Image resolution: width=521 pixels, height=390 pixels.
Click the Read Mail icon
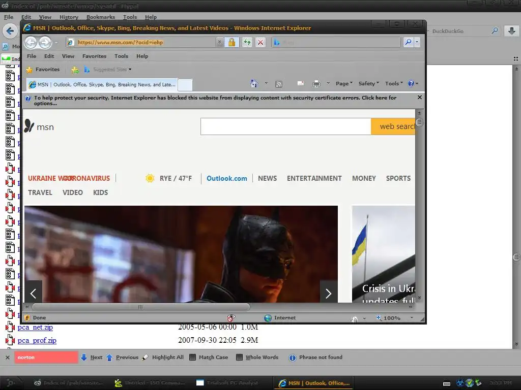point(300,84)
